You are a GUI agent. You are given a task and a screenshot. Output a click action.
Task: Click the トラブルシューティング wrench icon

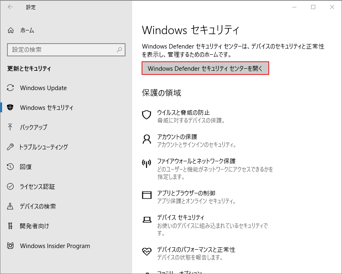10,147
